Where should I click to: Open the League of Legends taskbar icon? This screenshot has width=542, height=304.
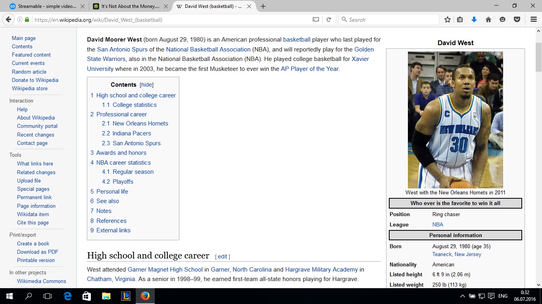(x=125, y=296)
